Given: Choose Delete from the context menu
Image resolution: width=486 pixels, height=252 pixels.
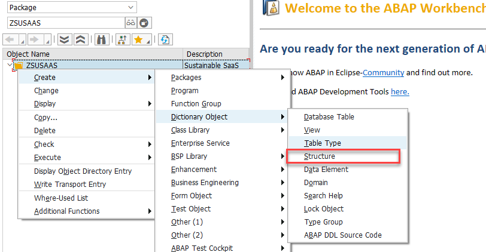Looking at the screenshot, I should [86, 131].
